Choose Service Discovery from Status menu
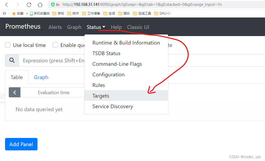The width and height of the screenshot is (265, 161). point(126,106)
